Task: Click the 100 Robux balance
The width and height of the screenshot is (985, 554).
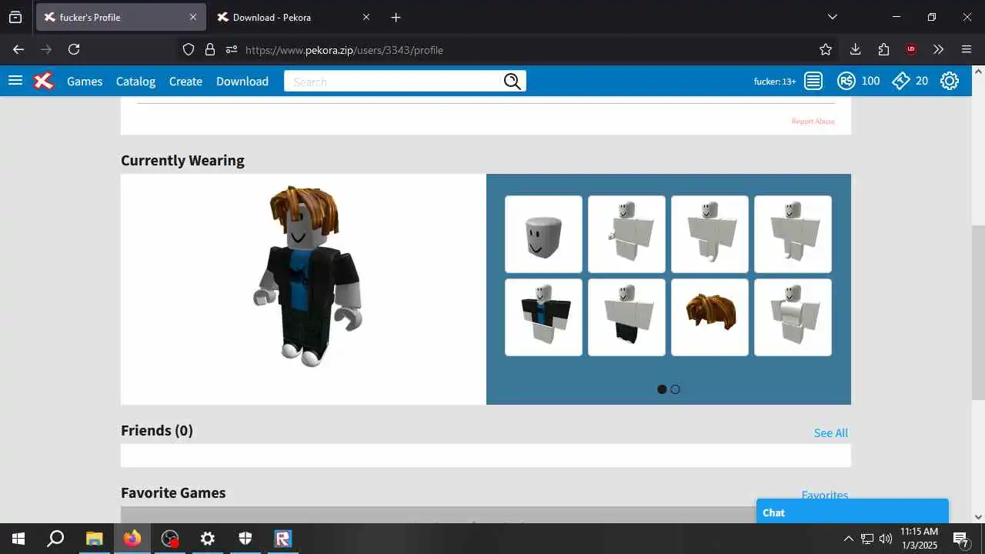Action: [870, 81]
